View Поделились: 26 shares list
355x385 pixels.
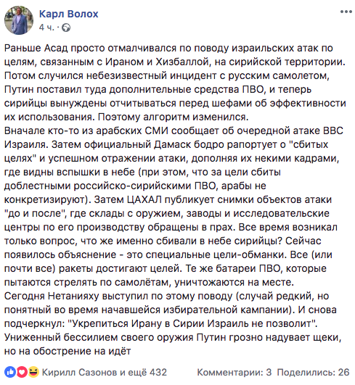pos(313,373)
